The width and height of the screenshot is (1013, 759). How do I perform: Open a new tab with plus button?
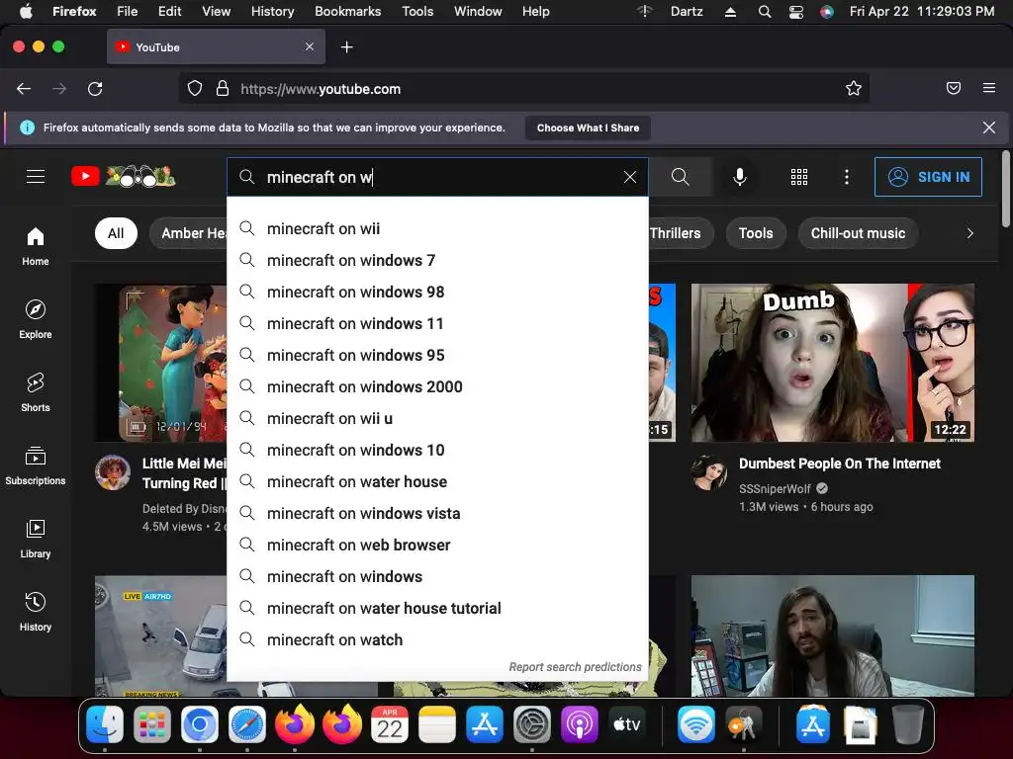tap(347, 47)
